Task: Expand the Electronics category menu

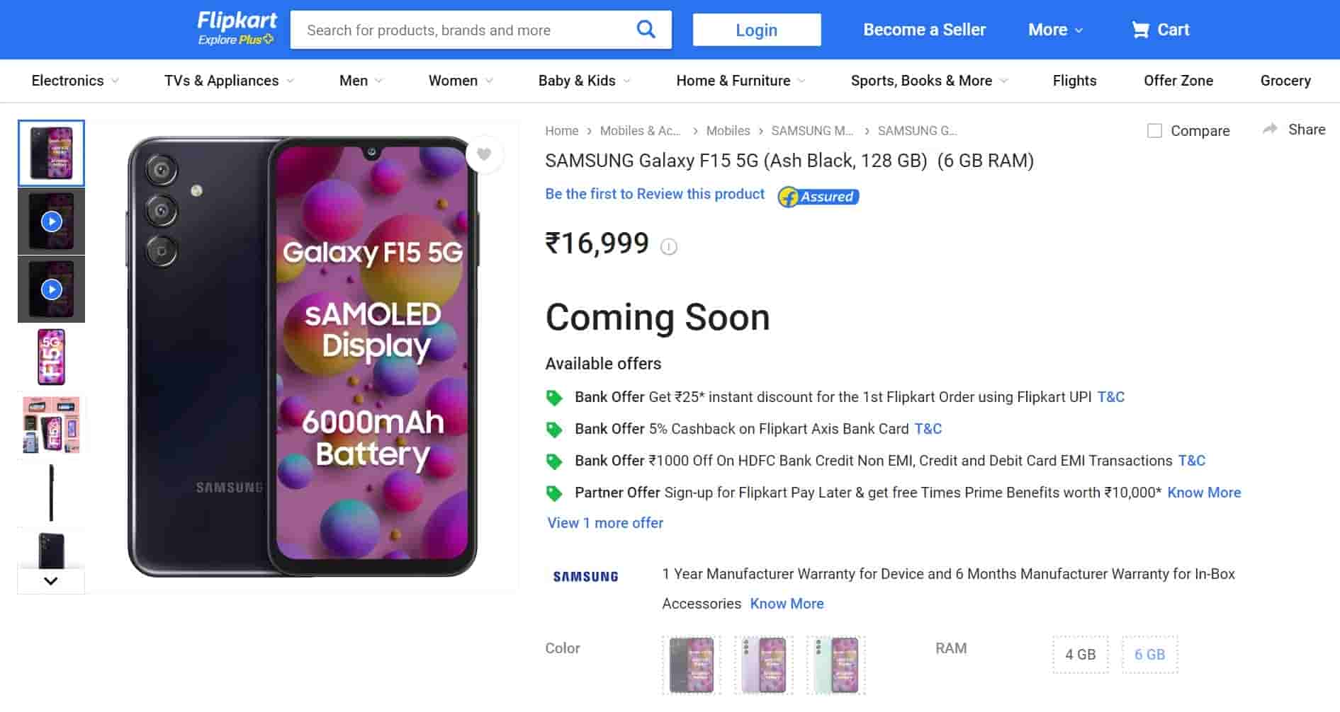Action: (x=75, y=81)
